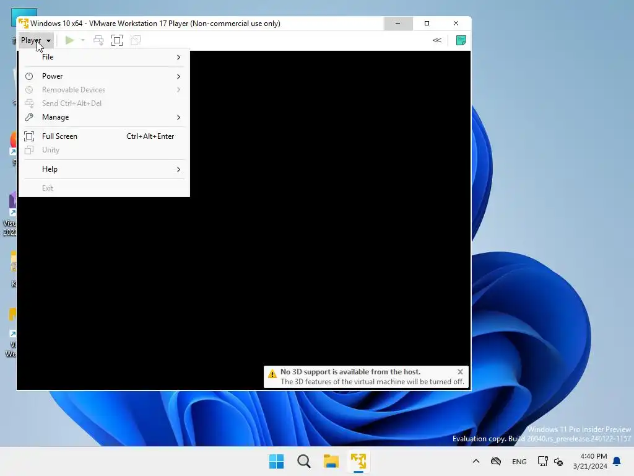
Task: Open the Help submenu
Action: coord(104,169)
